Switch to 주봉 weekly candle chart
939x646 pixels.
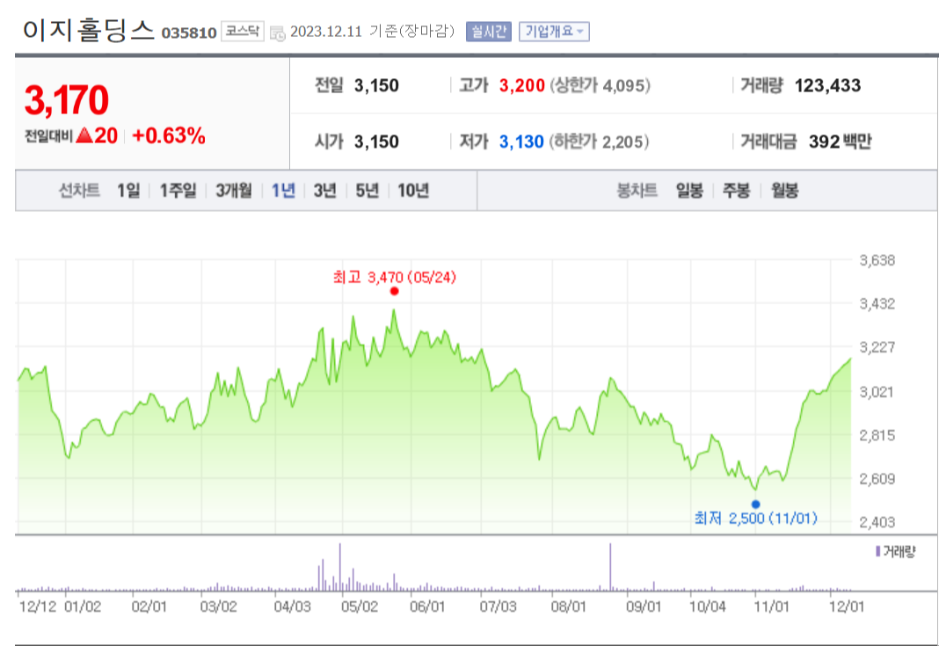pos(736,191)
